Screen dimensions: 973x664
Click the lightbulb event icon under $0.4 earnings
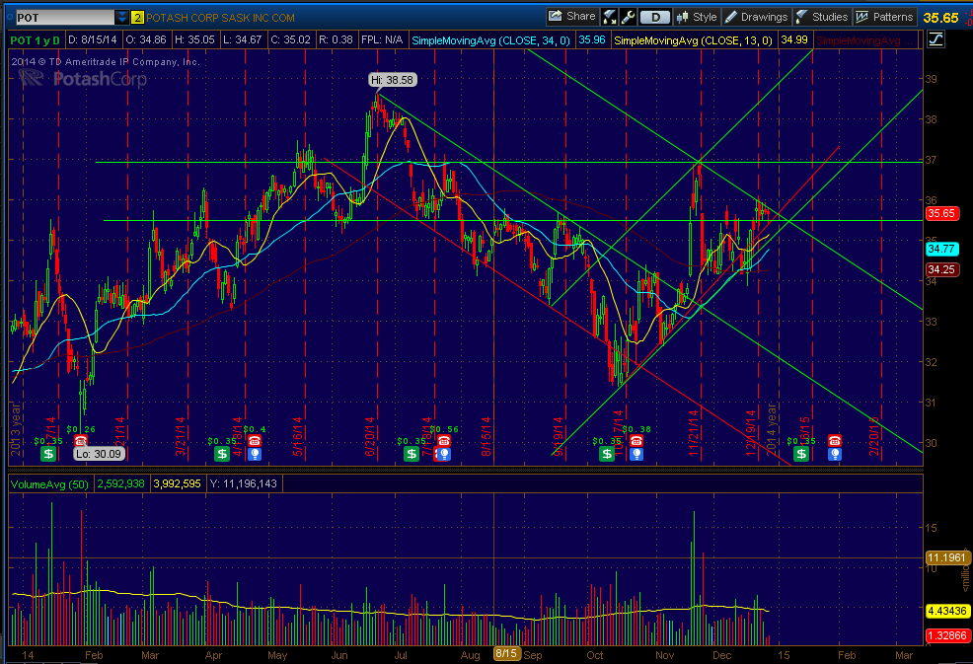click(x=255, y=454)
